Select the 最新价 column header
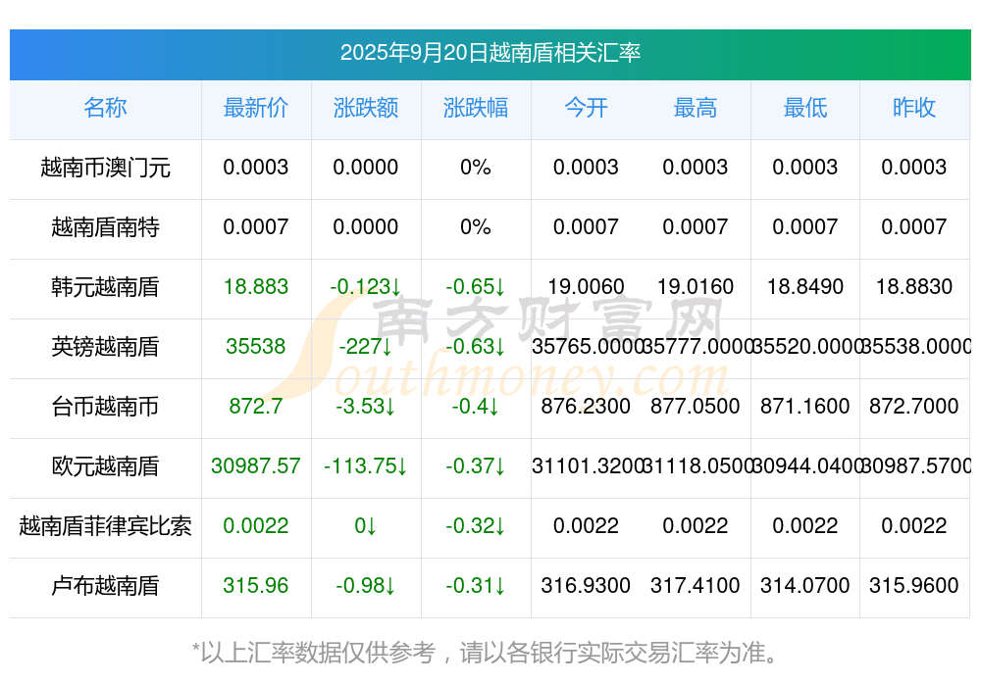The image size is (981, 684). point(256,108)
